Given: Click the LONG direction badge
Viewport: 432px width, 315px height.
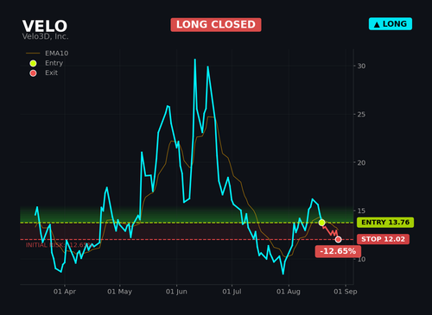Looking at the screenshot, I should (x=391, y=24).
